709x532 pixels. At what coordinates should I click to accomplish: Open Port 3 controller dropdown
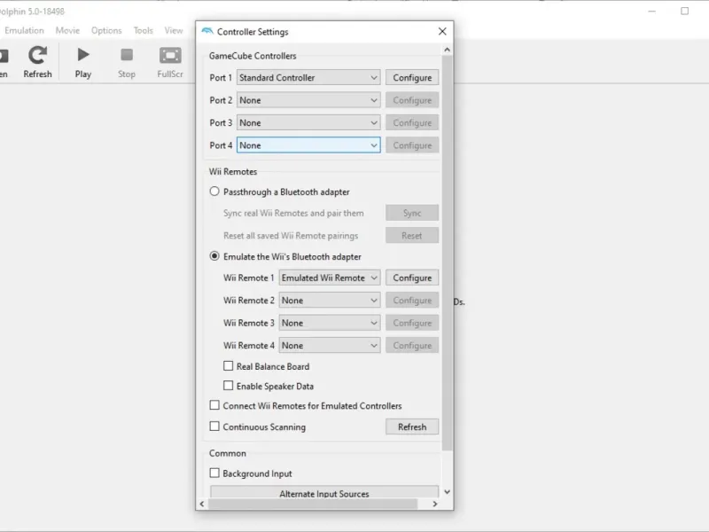click(x=308, y=122)
